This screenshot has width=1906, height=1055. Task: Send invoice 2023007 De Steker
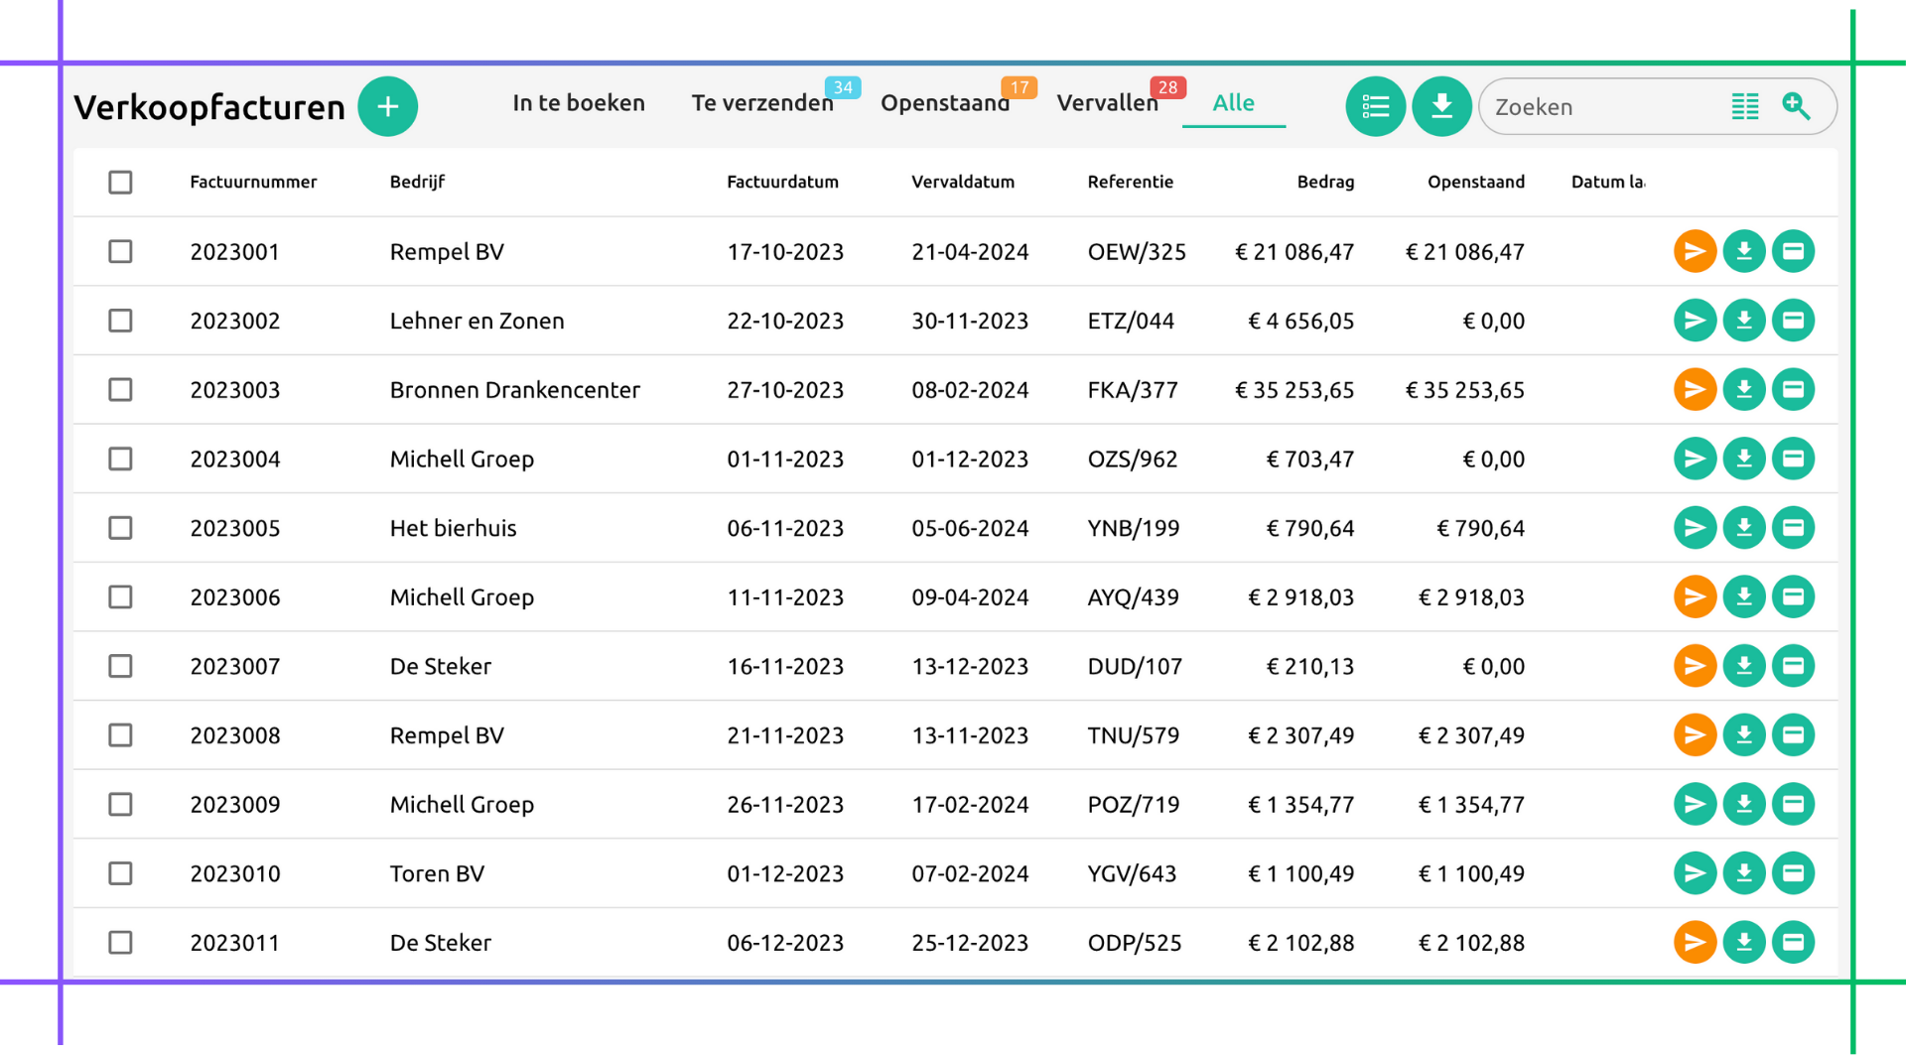point(1695,666)
